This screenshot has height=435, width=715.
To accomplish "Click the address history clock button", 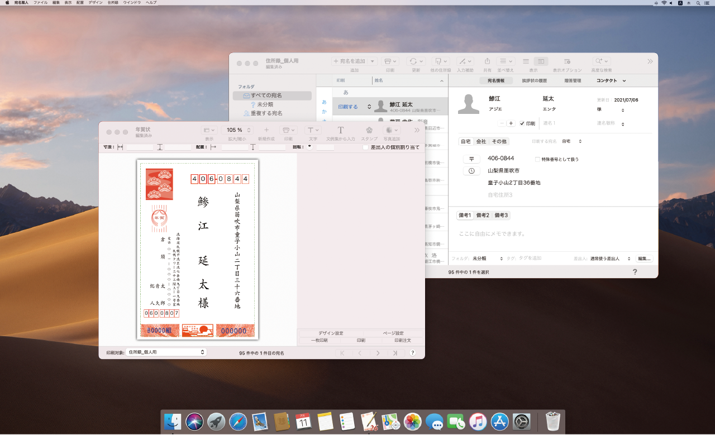I will pos(471,171).
